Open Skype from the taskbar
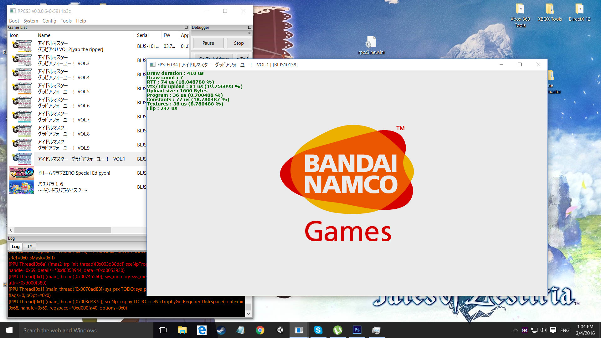Screen dimensions: 601x338 [x=318, y=330]
